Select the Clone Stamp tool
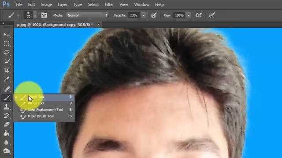The width and height of the screenshot is (282, 158). coord(7,107)
